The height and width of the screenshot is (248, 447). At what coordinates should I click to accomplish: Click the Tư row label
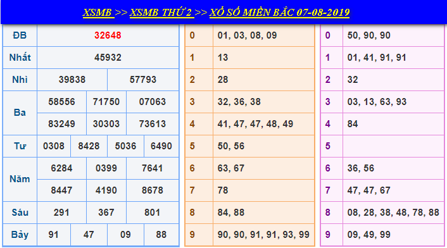(x=20, y=146)
